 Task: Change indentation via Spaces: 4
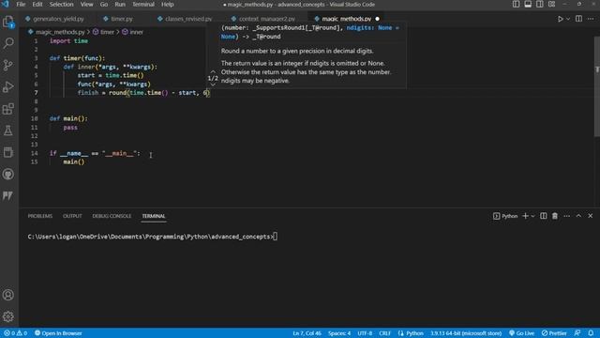pyautogui.click(x=339, y=333)
